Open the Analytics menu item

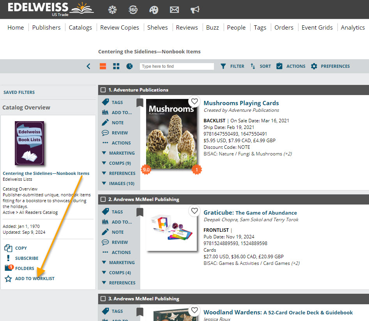click(353, 28)
